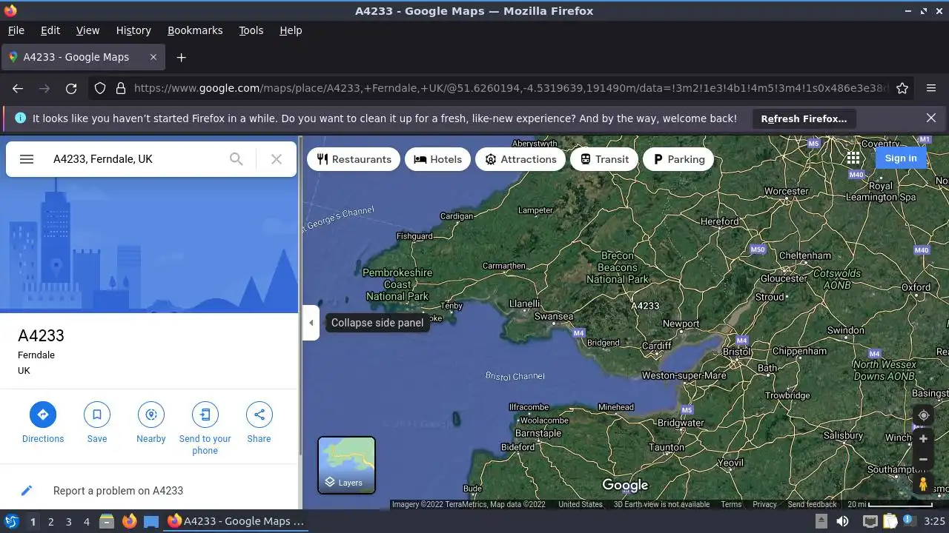Click Send feedback in map footer
949x533 pixels.
point(812,504)
